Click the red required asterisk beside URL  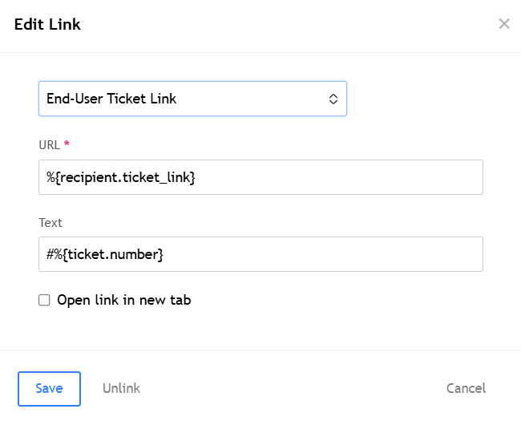[67, 144]
